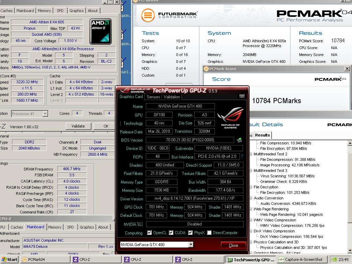The height and width of the screenshot is (264, 352).
Task: Toggle the PhysX checkbox in GPU-Z
Action: coord(190,233)
